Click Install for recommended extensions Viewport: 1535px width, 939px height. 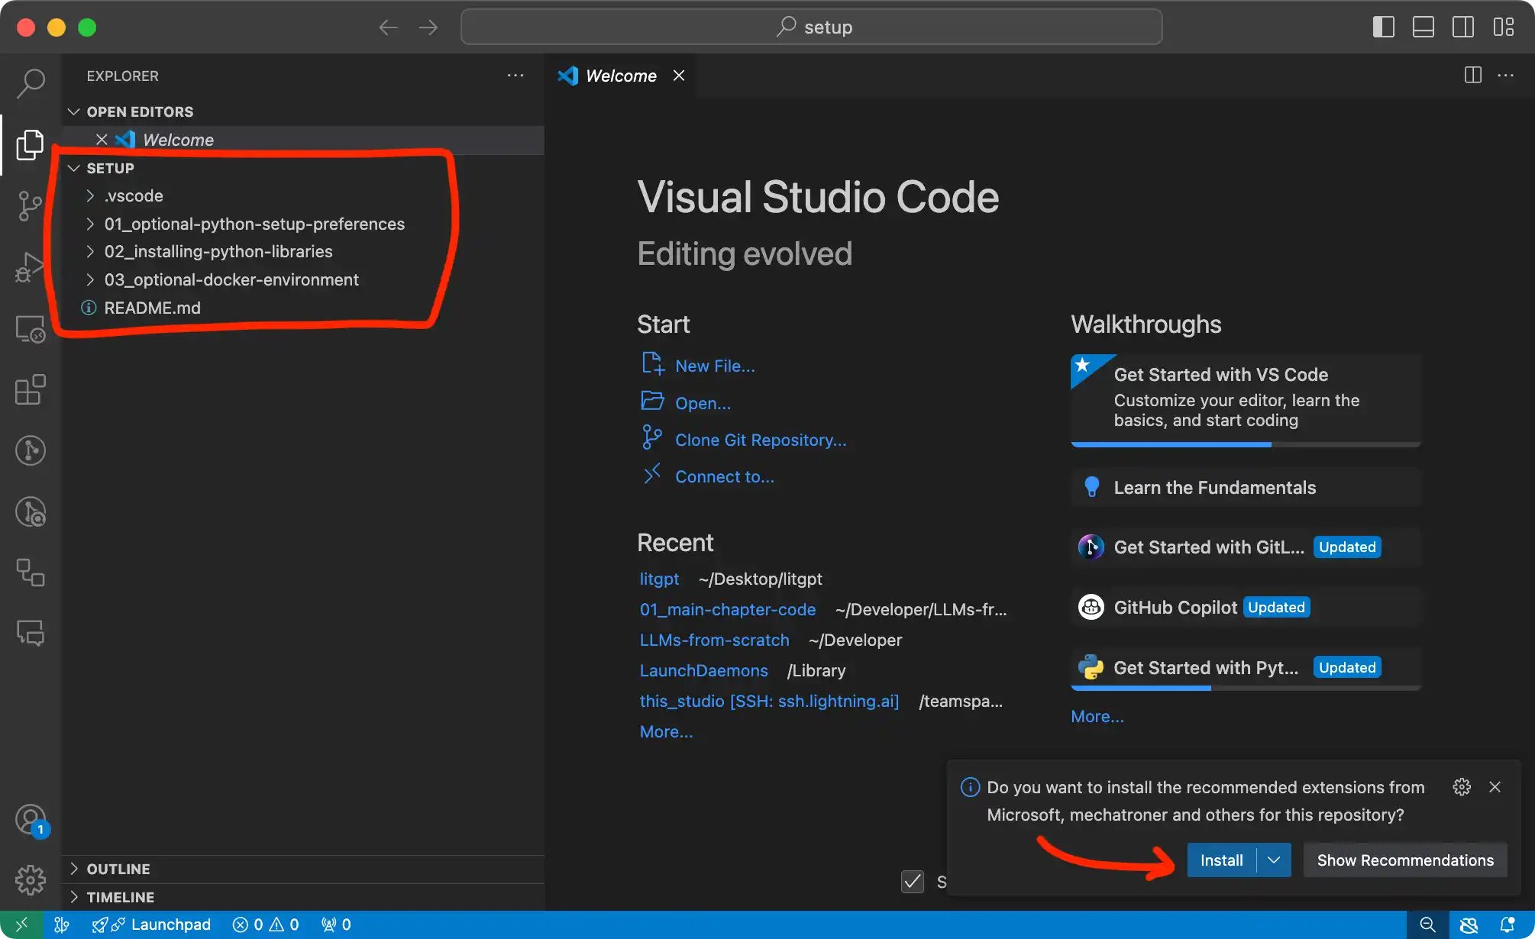tap(1222, 860)
